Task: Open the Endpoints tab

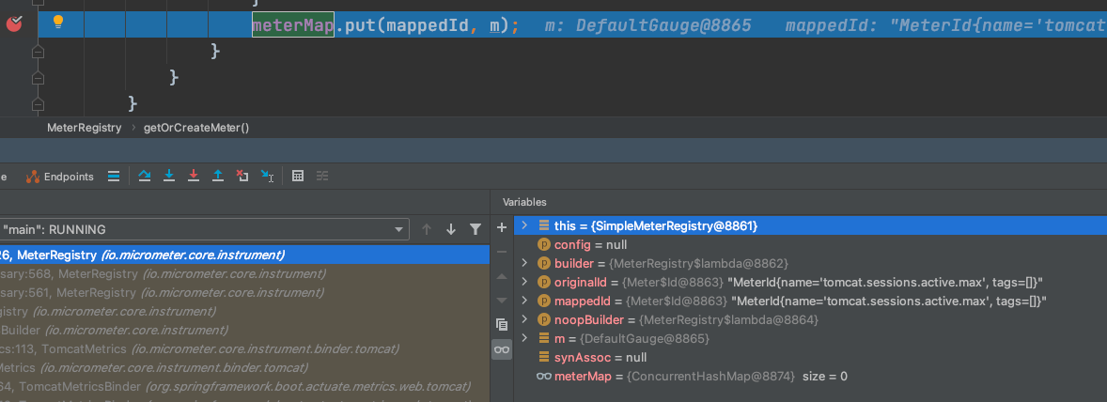Action: [x=60, y=177]
